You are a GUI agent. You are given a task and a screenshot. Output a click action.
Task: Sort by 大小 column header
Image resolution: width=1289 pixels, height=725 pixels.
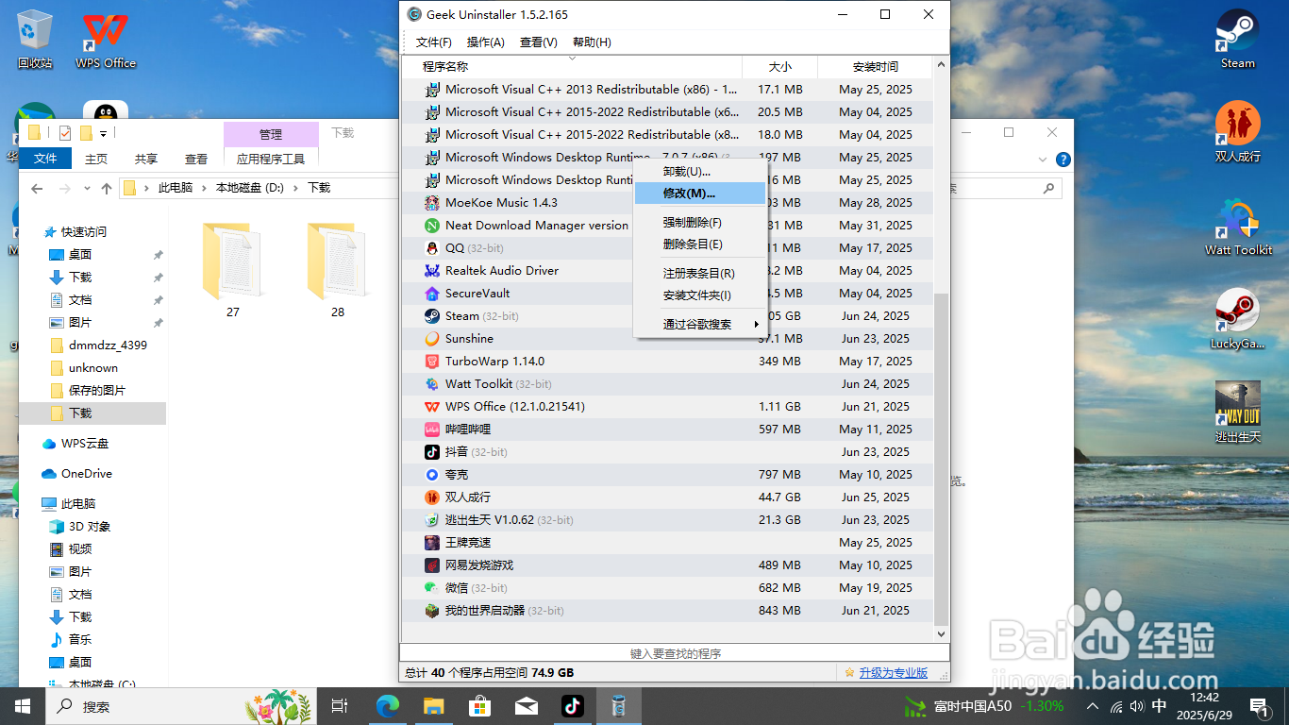[x=779, y=67]
